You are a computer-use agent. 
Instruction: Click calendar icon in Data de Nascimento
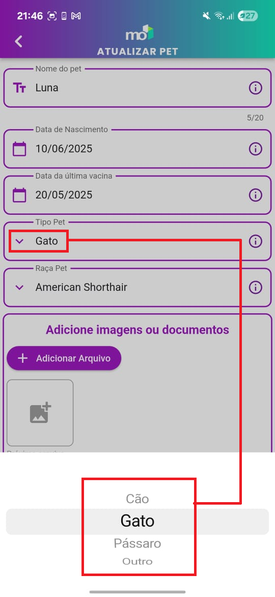19,148
